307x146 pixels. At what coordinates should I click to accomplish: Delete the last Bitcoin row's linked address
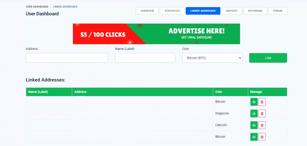(x=262, y=137)
